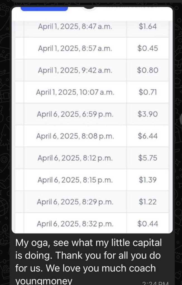Tap the dark circular icon above the table
The height and width of the screenshot is (285, 182).
(89, 8)
